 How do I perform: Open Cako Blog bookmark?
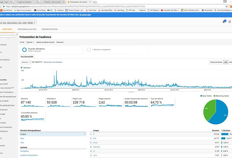(x=119, y=10)
